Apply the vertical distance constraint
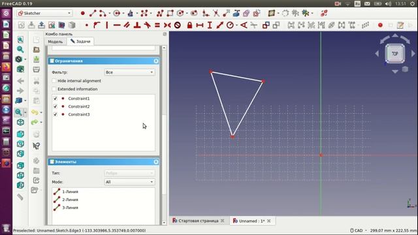This screenshot has width=418, height=235. click(x=210, y=25)
